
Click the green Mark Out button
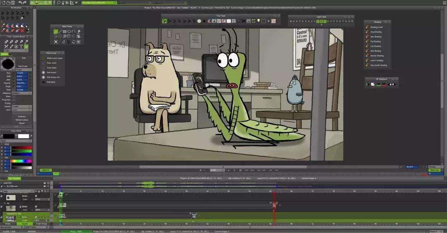pos(435,170)
